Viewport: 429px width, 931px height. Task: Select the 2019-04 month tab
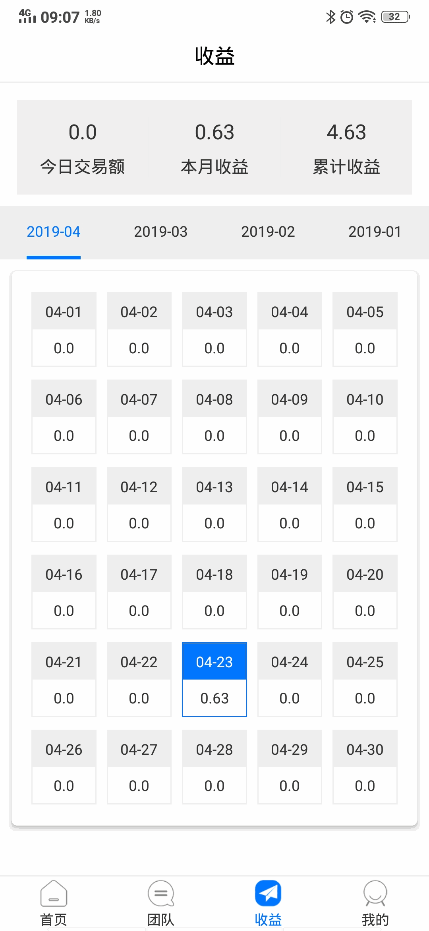[x=54, y=232]
